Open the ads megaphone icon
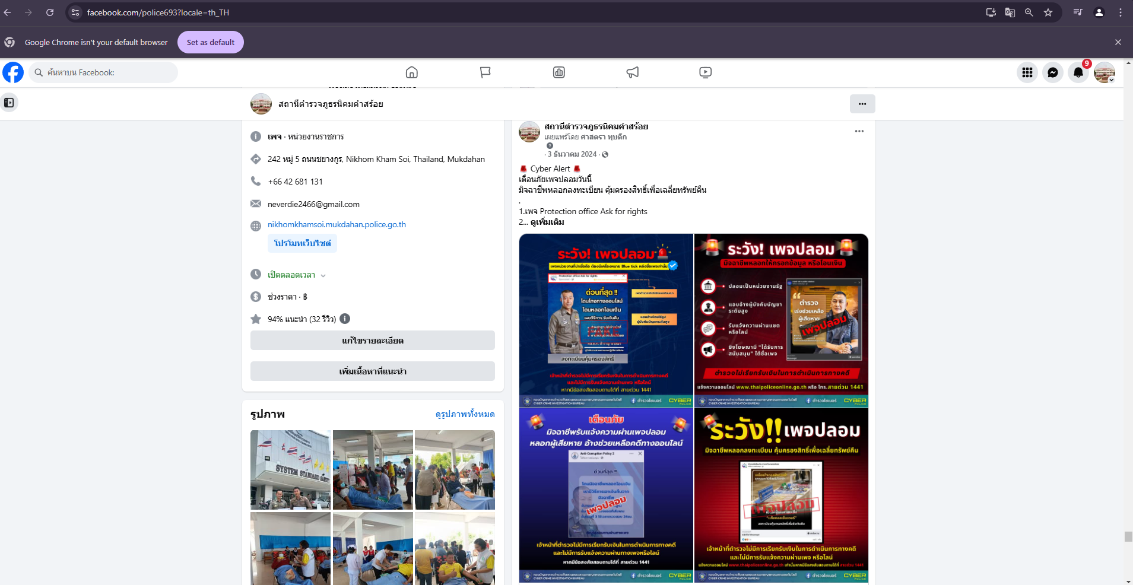 pyautogui.click(x=632, y=72)
